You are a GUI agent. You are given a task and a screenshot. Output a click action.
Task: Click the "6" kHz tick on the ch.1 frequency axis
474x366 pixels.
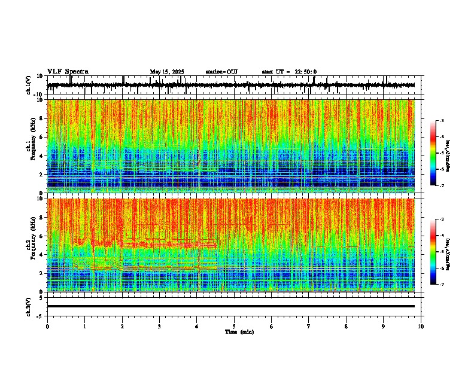coord(41,137)
